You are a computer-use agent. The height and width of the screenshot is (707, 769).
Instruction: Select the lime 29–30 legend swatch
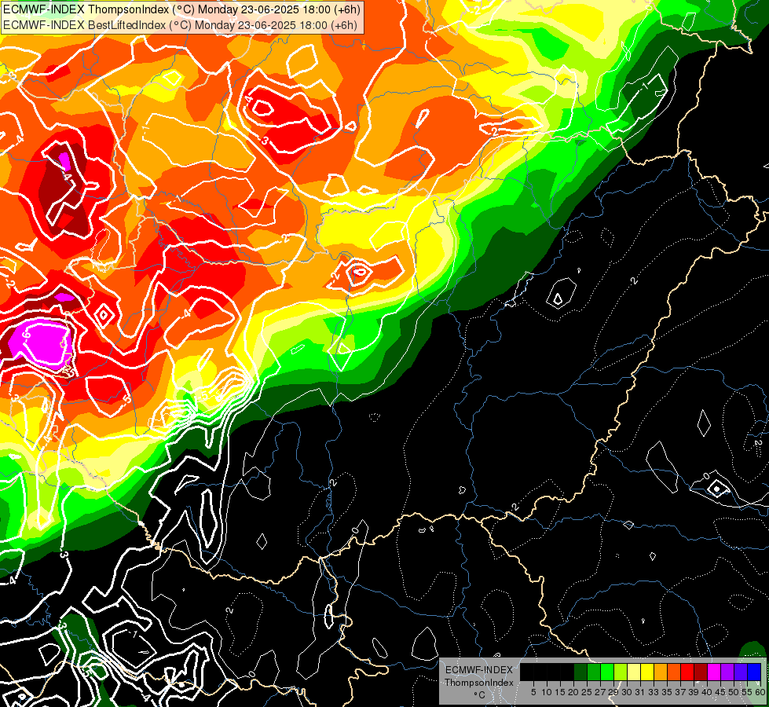click(621, 672)
